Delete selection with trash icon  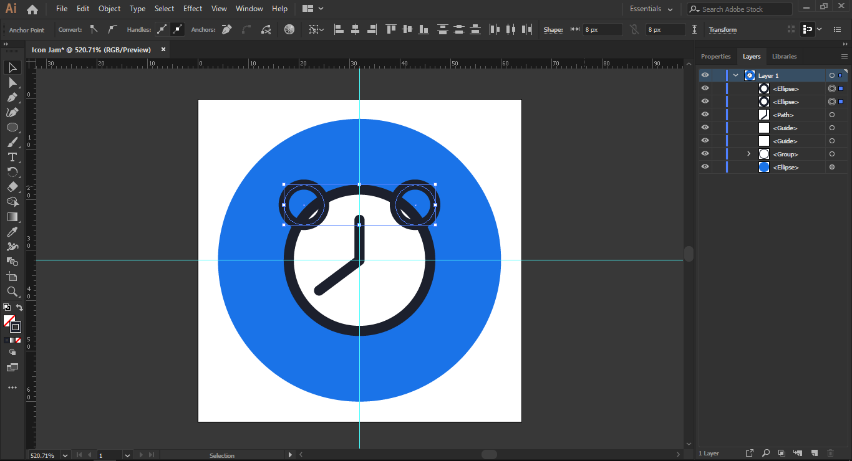(x=830, y=453)
